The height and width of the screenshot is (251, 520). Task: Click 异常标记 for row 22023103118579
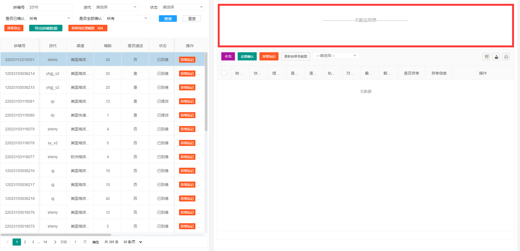click(x=187, y=129)
